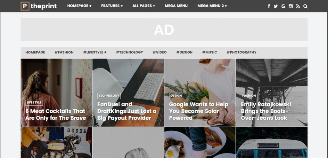This screenshot has height=158, width=328.
Task: Expand the ALL PAGES + menu
Action: pyautogui.click(x=144, y=6)
